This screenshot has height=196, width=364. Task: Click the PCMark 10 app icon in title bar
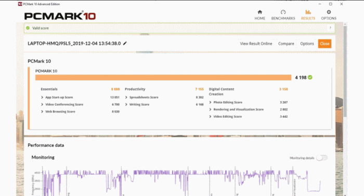click(x=20, y=4)
